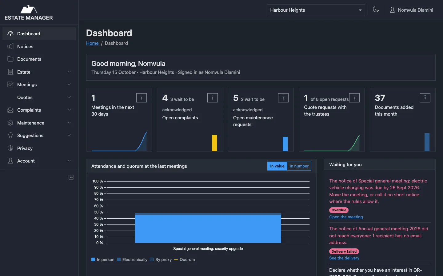Image resolution: width=443 pixels, height=276 pixels.
Task: Collapse the sidebar with the arrow icon
Action: (x=71, y=177)
